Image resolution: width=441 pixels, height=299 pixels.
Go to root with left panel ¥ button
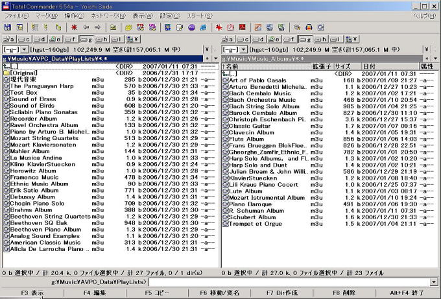(207, 49)
